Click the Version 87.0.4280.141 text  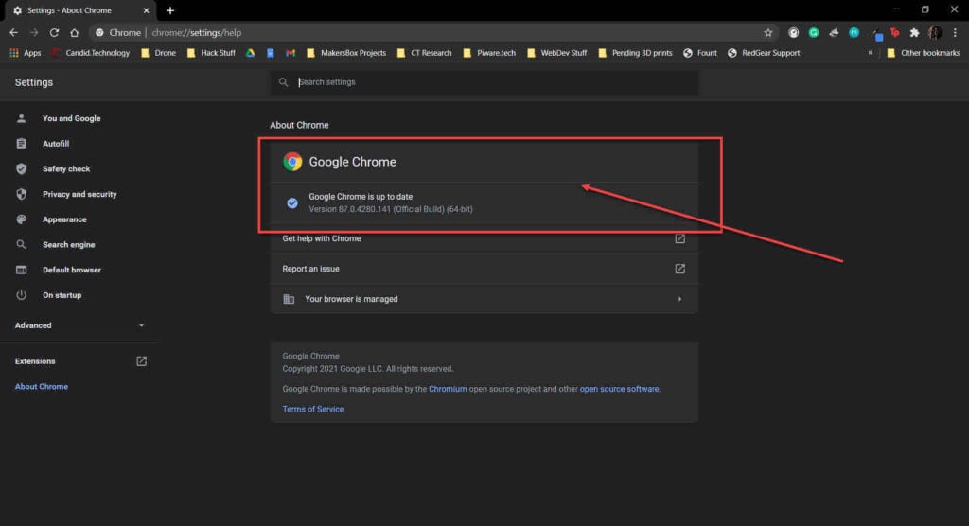391,209
